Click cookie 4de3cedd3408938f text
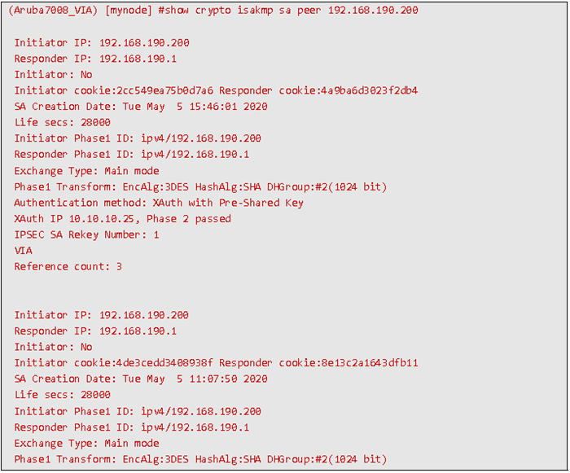 point(144,363)
